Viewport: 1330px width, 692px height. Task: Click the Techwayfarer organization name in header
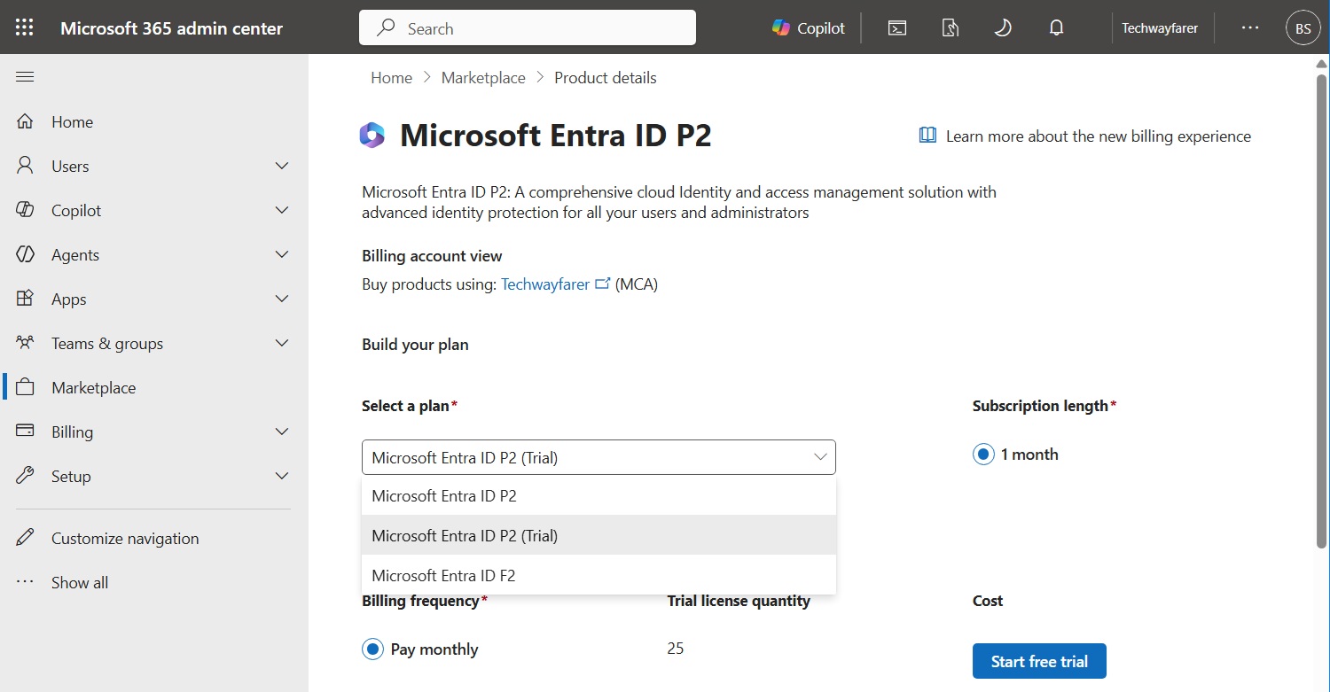click(x=1160, y=28)
